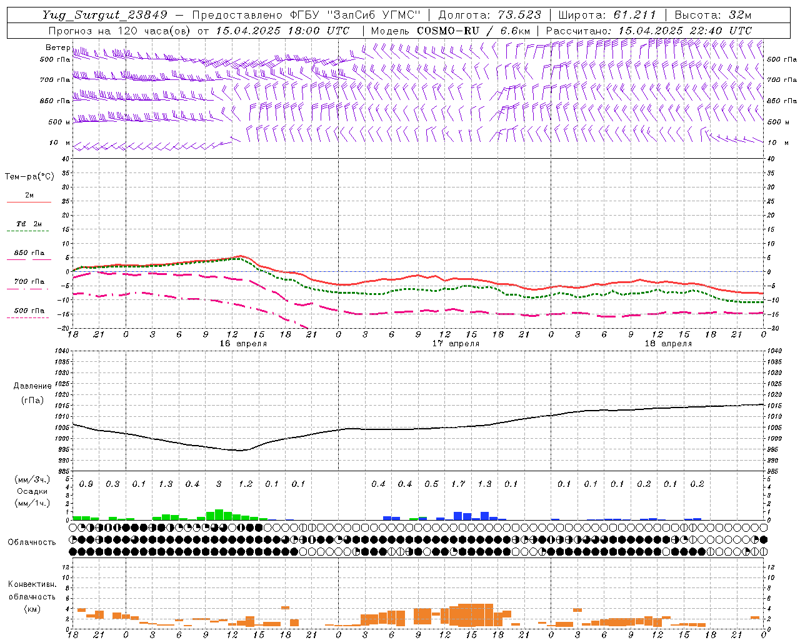
Task: Click the Конвективн. облачность label
Action: [32, 590]
